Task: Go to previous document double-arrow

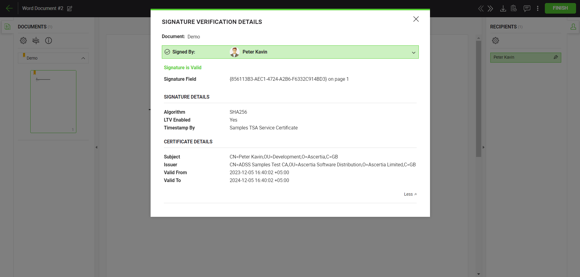Action: coord(481,8)
